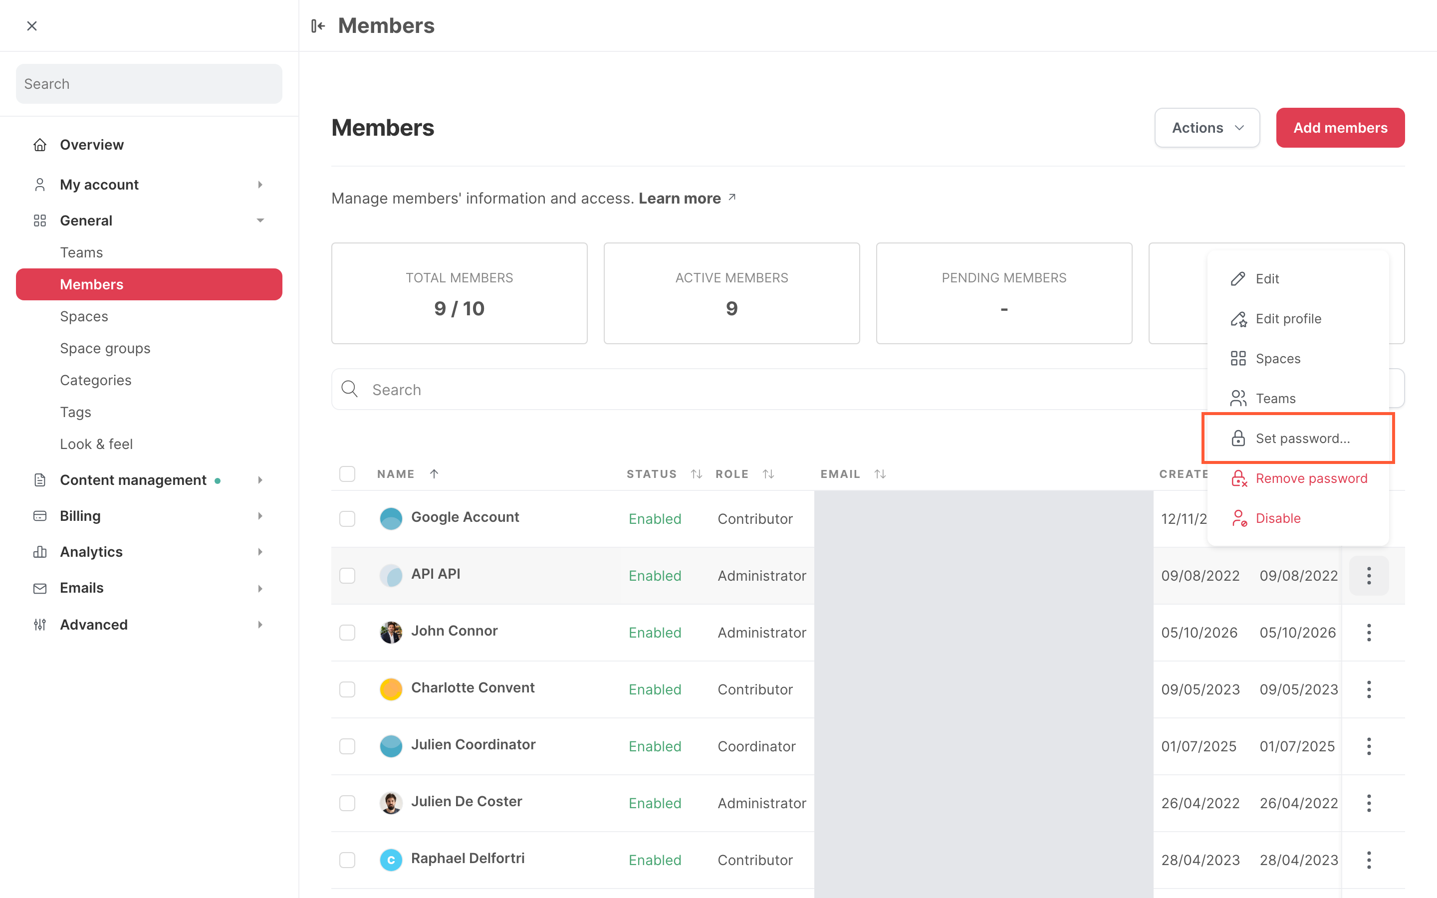Open Space groups in sidebar

tap(105, 348)
